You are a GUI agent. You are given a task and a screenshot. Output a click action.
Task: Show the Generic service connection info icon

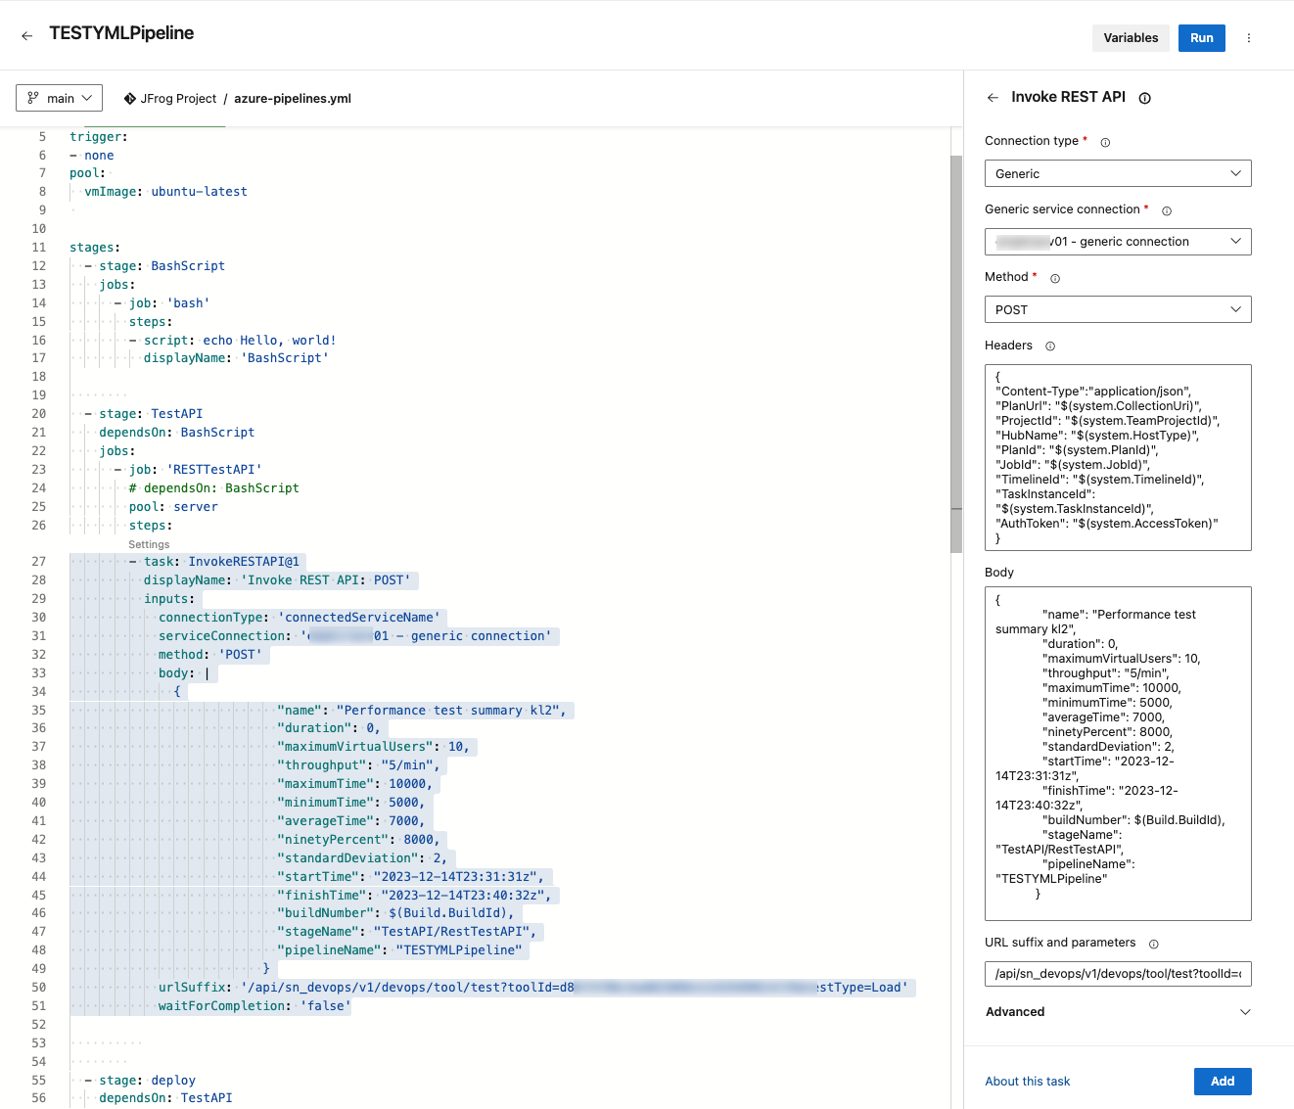tap(1167, 210)
